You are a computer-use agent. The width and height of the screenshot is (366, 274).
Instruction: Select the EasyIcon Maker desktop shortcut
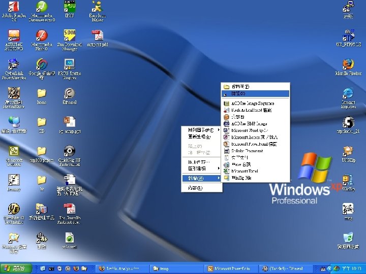point(98,11)
